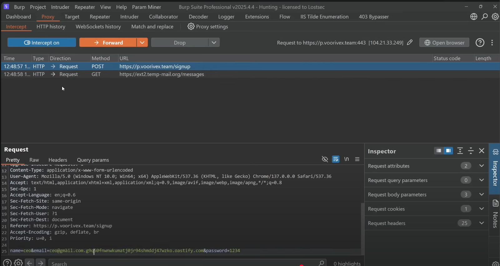Open Burp settings gear in top right
The image size is (500, 266).
495,17
